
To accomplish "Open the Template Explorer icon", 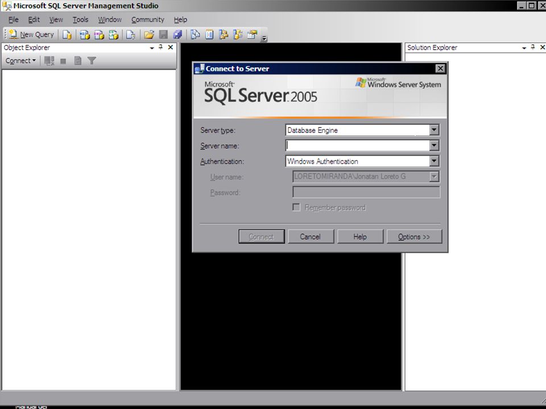I will [x=238, y=35].
